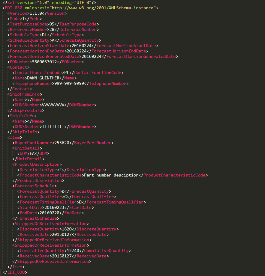The height and width of the screenshot is (276, 265).
Task: Click the opening ShipFromInfo tag
Action: coord(24,94)
